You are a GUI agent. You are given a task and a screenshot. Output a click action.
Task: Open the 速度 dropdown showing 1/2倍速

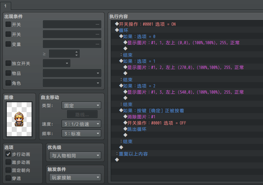tap(81, 124)
